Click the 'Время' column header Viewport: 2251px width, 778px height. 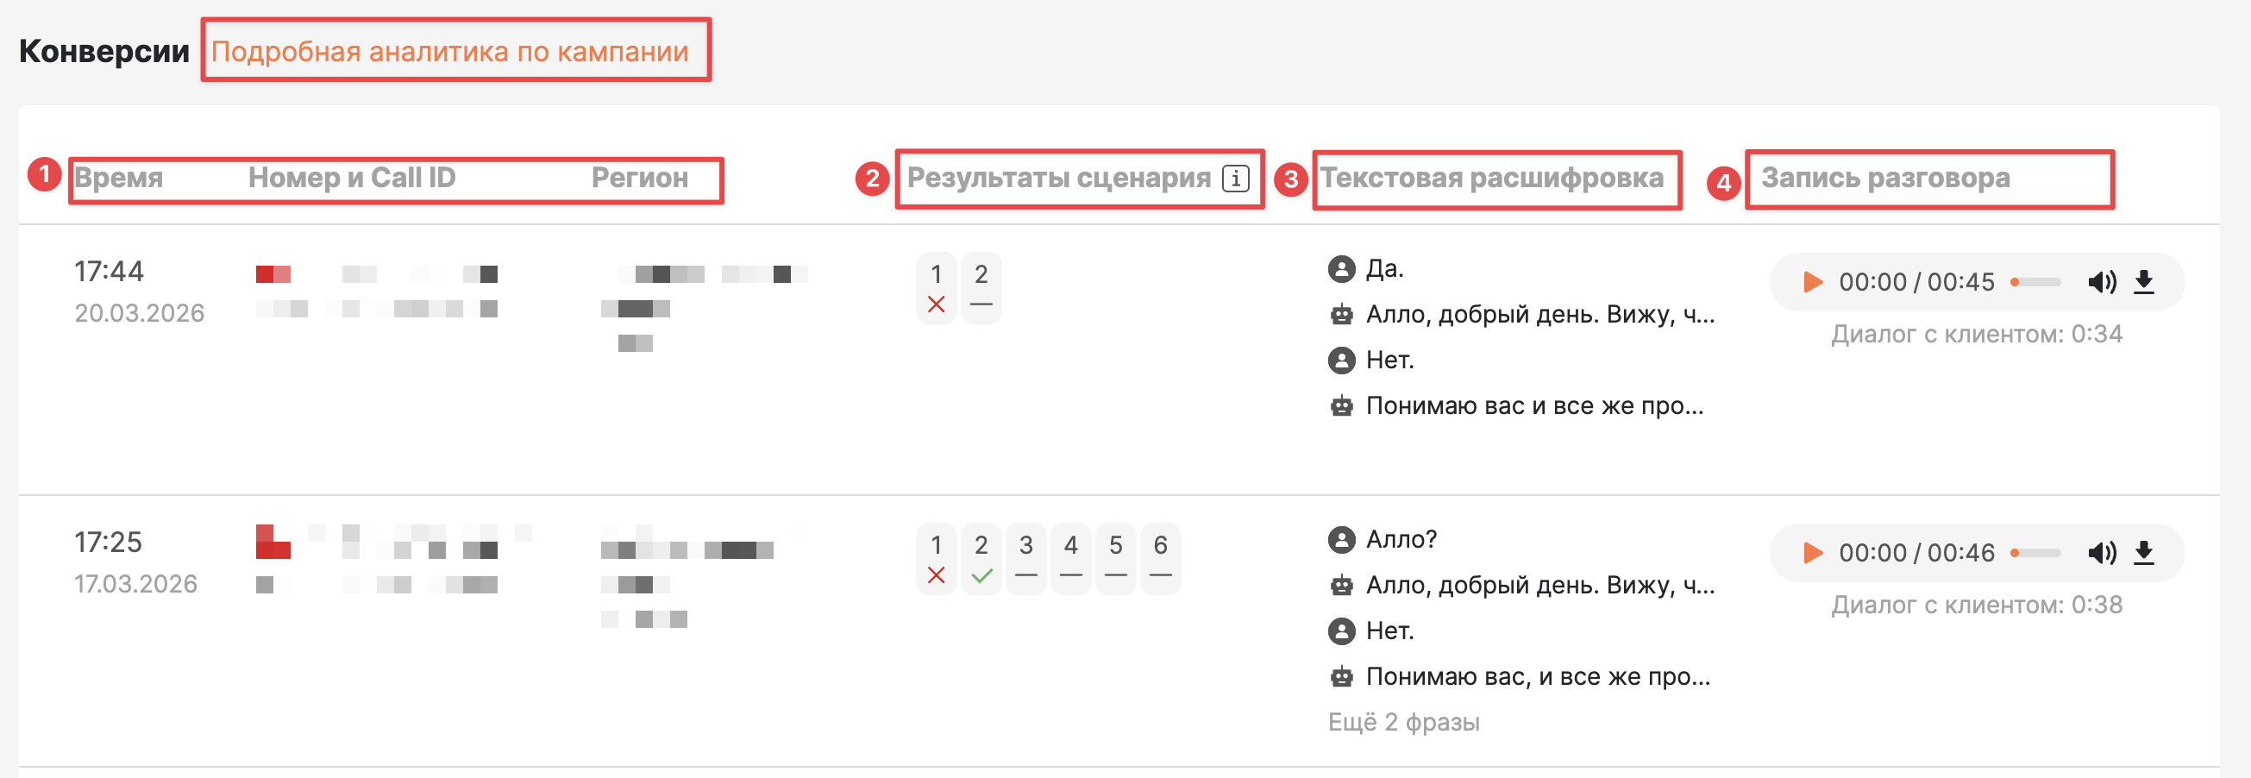pyautogui.click(x=119, y=179)
